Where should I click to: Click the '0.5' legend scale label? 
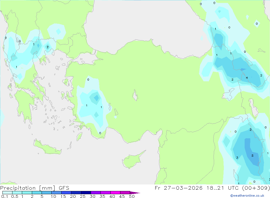(x=15, y=196)
